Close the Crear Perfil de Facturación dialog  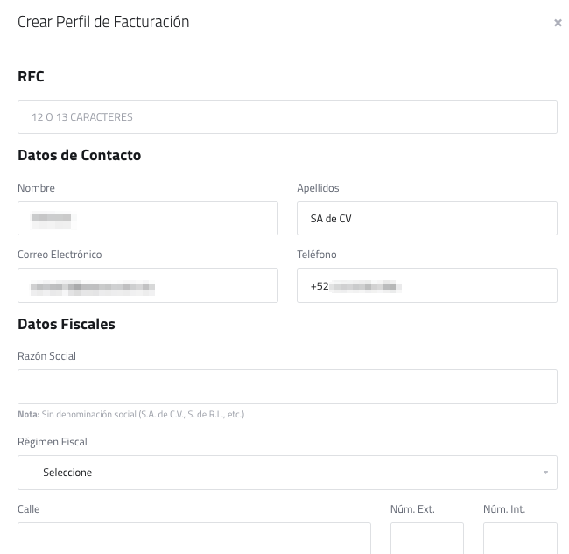tap(558, 24)
